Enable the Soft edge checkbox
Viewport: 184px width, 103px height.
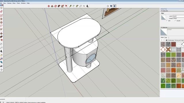[x=167, y=21]
